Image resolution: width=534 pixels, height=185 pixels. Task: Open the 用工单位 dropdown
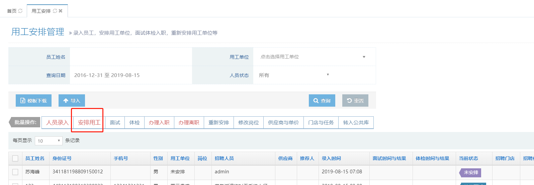314,57
